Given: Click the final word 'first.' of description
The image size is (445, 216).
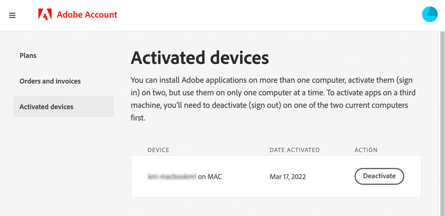Looking at the screenshot, I should point(138,118).
